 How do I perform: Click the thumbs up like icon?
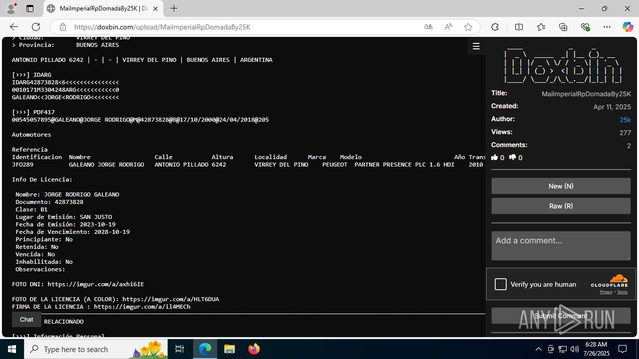[494, 158]
